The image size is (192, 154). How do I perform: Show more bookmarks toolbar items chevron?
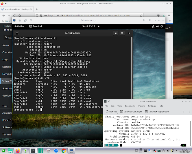click(x=170, y=21)
